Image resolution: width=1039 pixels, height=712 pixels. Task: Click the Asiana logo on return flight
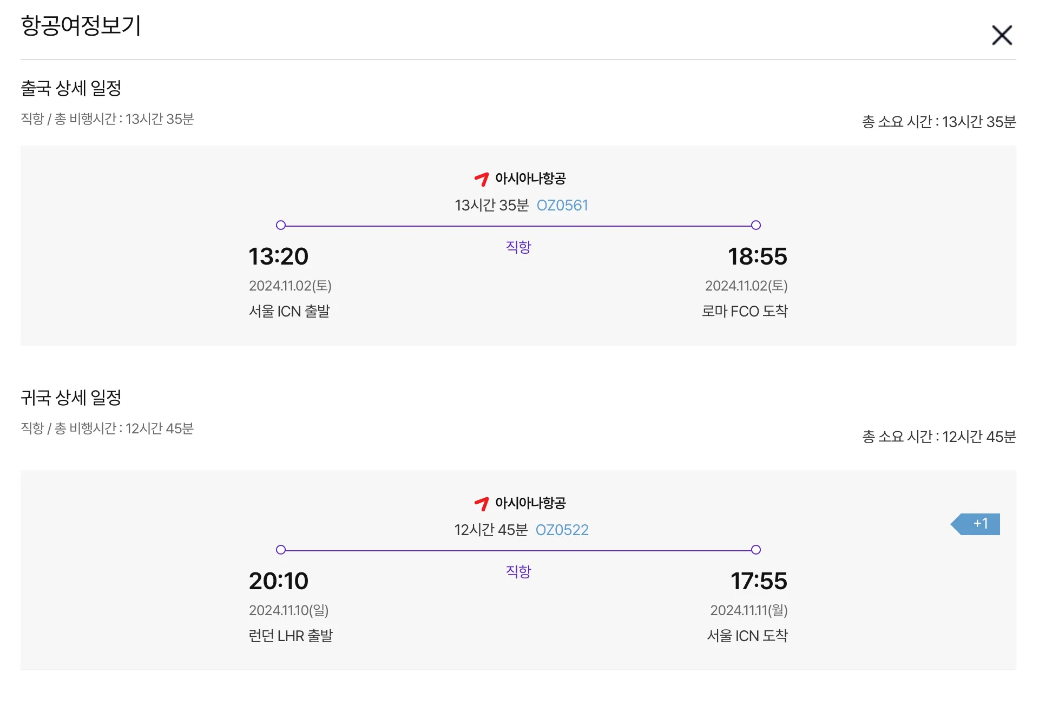482,503
